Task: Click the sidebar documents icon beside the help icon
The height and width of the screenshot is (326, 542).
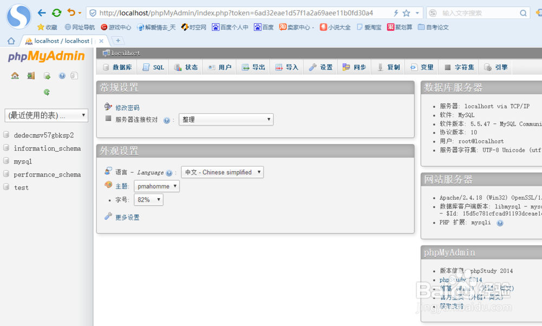Action: pyautogui.click(x=74, y=76)
